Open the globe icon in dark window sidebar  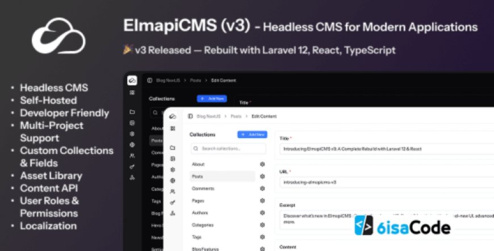coord(132,145)
